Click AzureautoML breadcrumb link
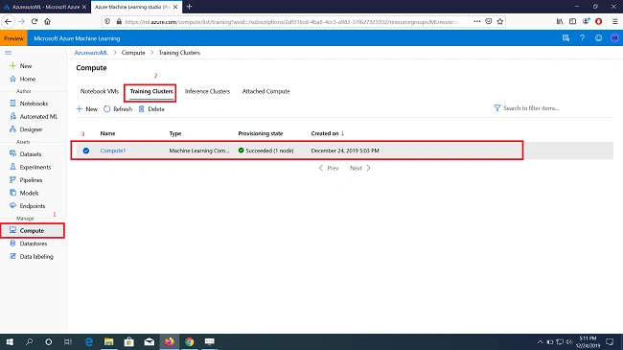This screenshot has height=350, width=623. (x=91, y=53)
